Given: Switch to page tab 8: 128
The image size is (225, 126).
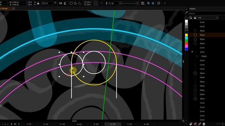Looking at the screenshot, I should point(147,124).
